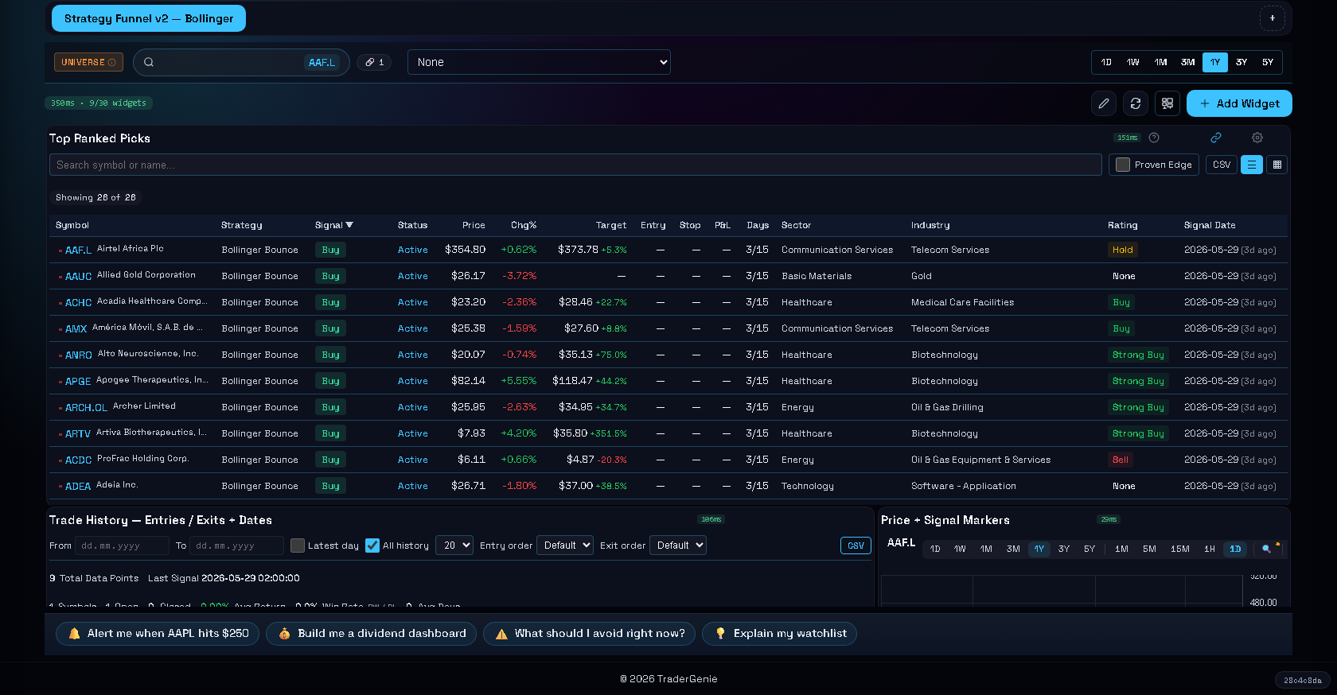Enable the Proven Edge checkbox

tap(1123, 165)
